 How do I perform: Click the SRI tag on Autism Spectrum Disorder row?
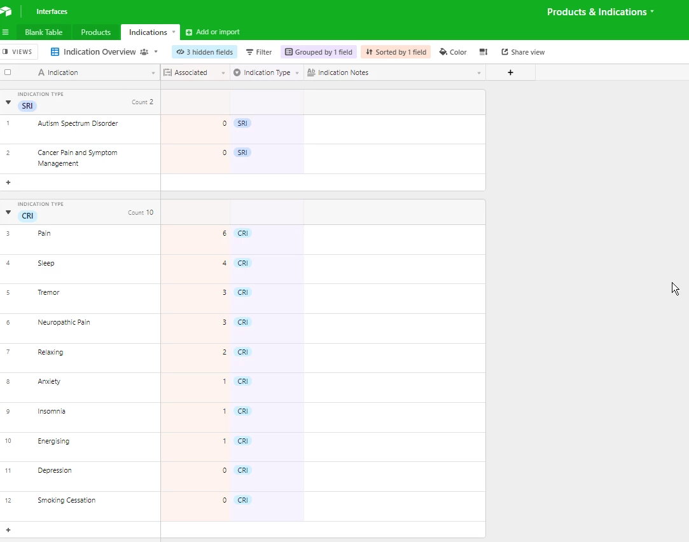pos(242,123)
